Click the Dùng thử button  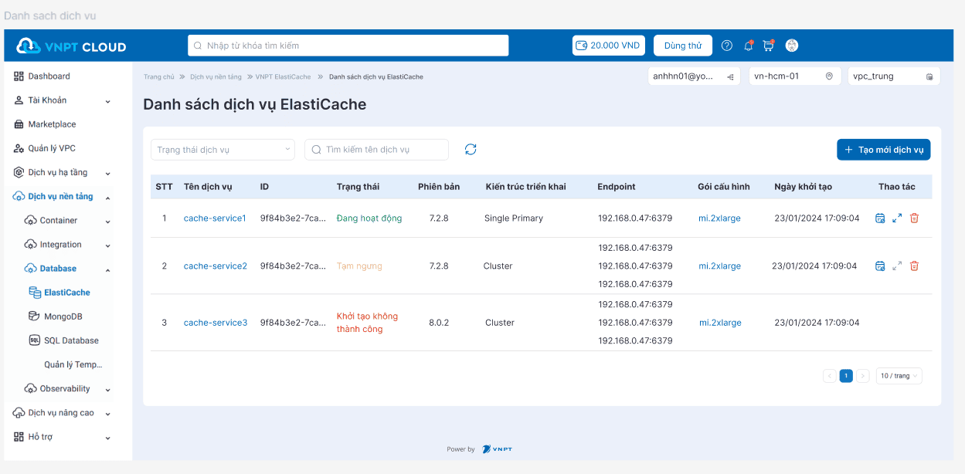tap(683, 46)
